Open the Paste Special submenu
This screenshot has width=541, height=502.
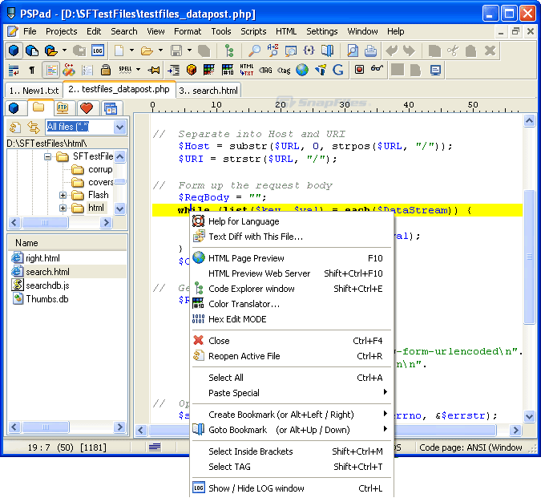(x=292, y=393)
